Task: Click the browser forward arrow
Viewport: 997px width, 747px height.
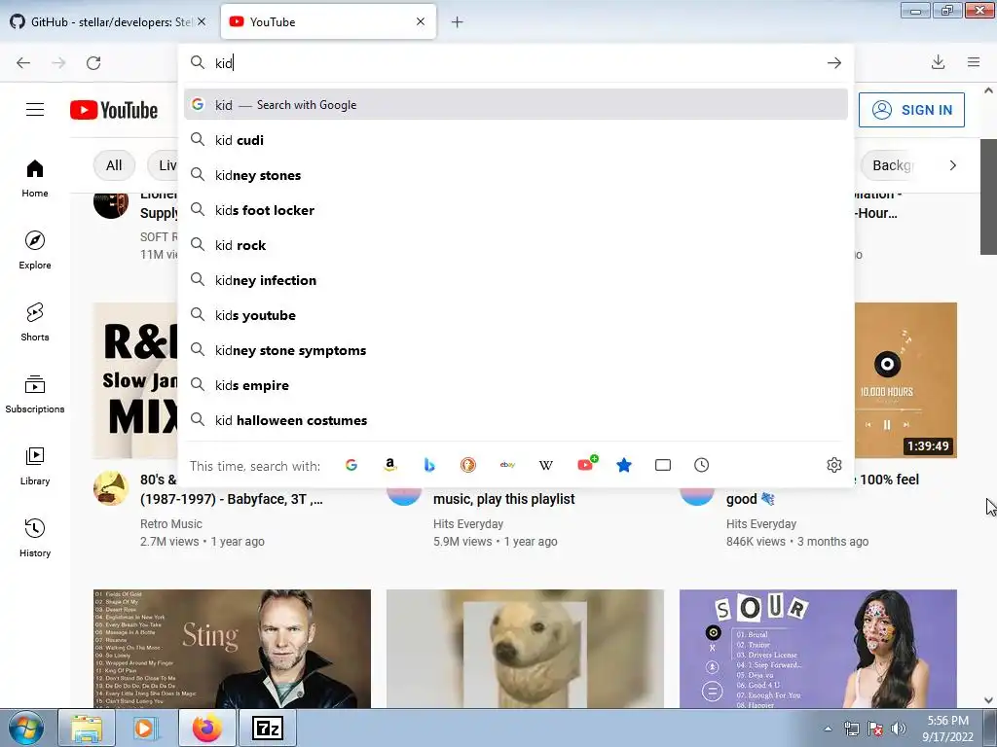Action: pyautogui.click(x=58, y=63)
